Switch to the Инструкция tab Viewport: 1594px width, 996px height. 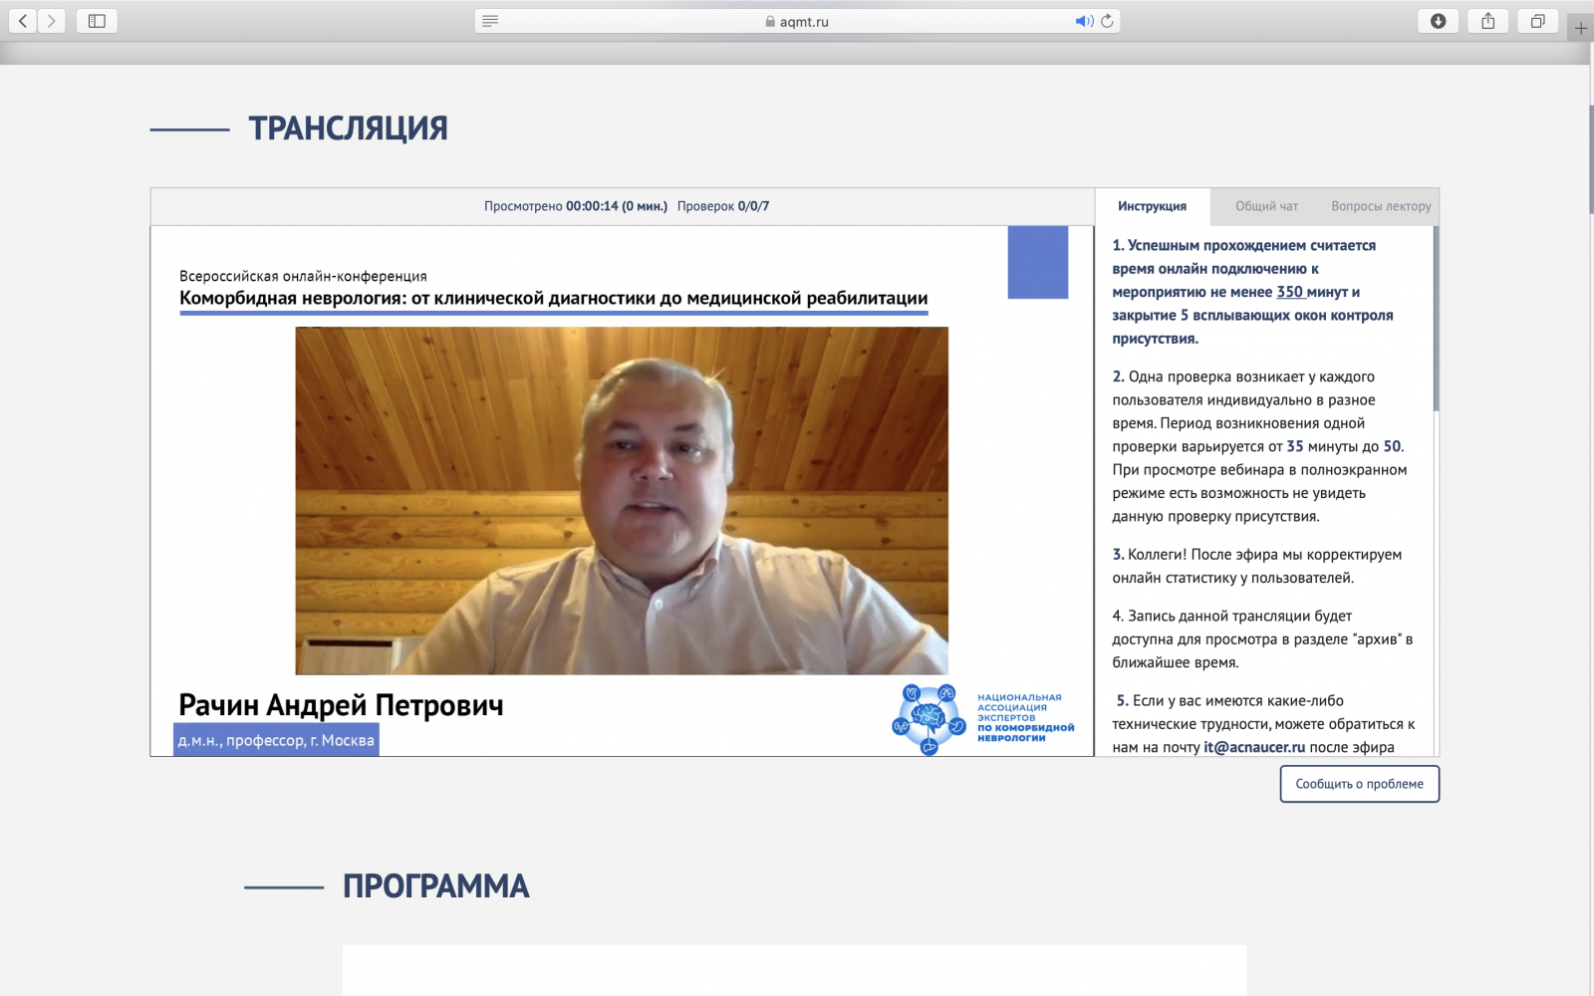coord(1153,206)
